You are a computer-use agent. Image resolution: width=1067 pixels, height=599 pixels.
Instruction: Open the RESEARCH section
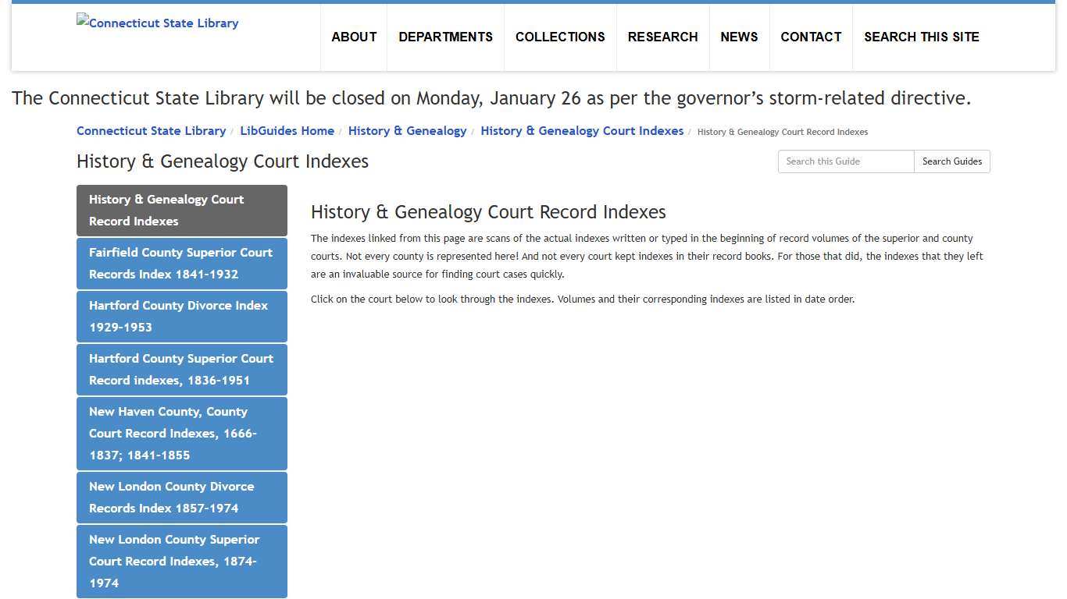pos(662,37)
